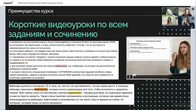Select participant tile with green name bar
The image size is (196, 110).
(x=170, y=12)
